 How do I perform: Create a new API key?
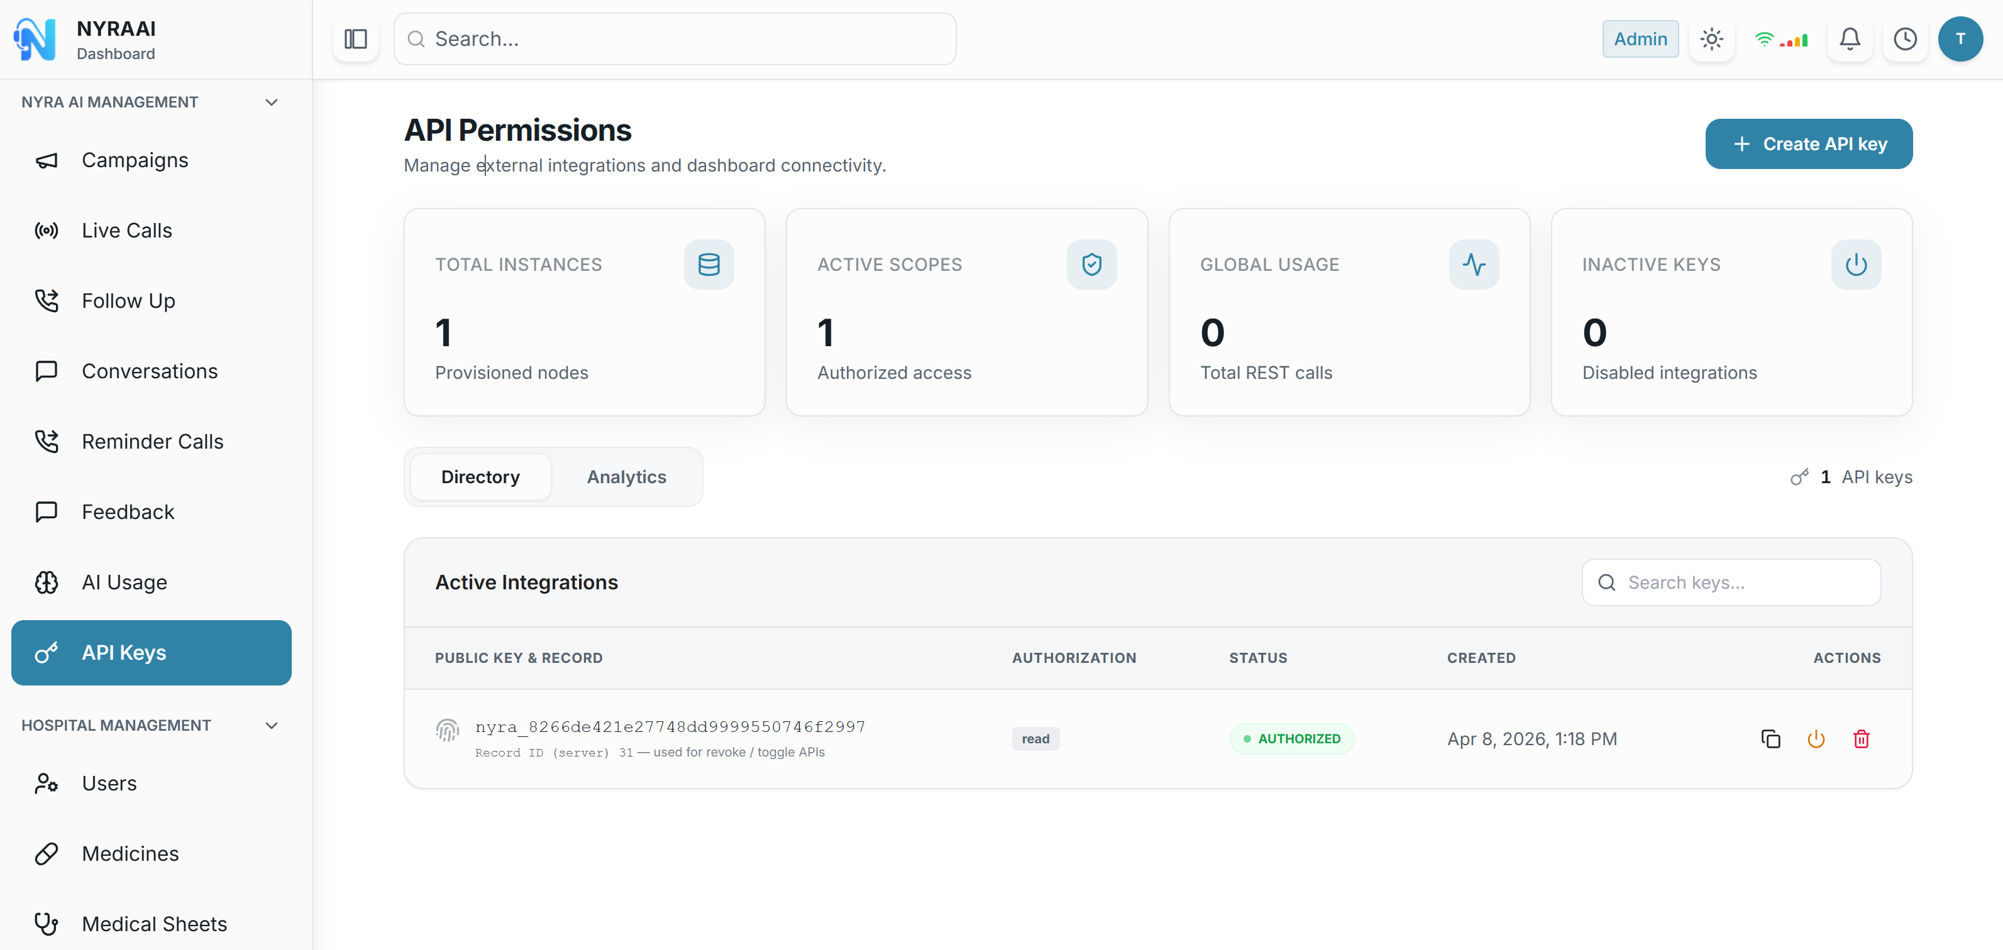[1809, 144]
